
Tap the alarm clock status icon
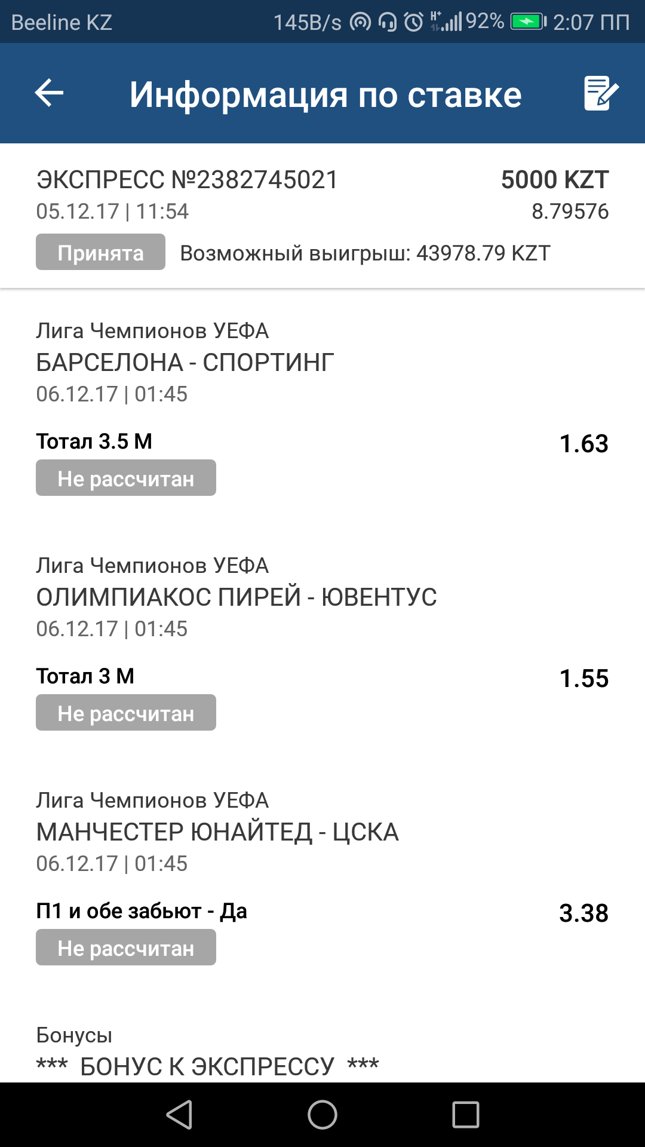click(413, 23)
